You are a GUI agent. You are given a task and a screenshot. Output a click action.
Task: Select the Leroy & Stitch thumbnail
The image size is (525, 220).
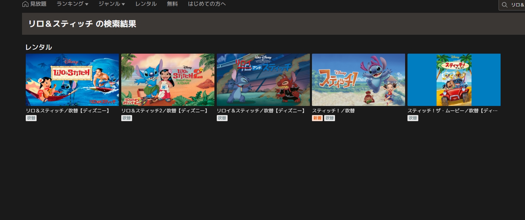point(263,80)
